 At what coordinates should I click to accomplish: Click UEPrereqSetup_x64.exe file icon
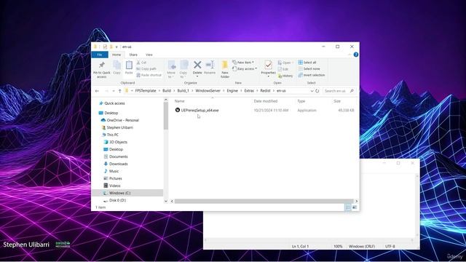(x=178, y=110)
